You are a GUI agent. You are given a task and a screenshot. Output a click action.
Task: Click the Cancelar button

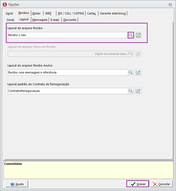tap(162, 184)
